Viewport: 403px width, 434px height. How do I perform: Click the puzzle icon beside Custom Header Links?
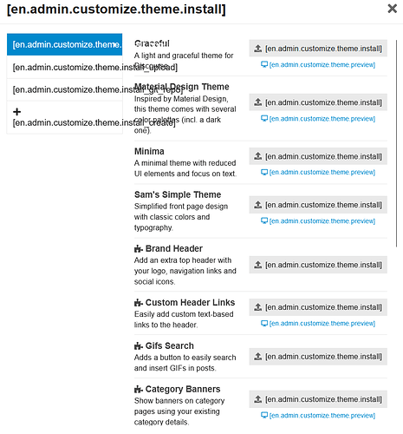pos(139,303)
